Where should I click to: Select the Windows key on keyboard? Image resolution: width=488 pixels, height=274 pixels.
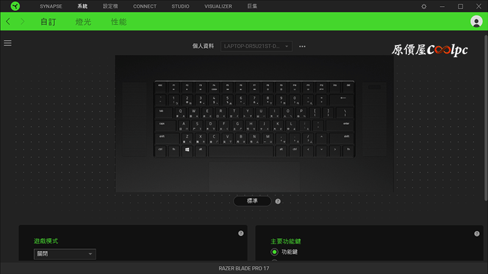pos(187,150)
